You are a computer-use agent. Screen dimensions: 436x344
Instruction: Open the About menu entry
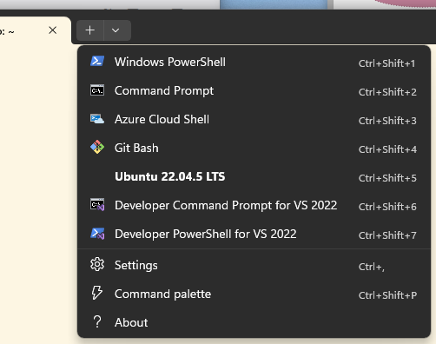254,322
